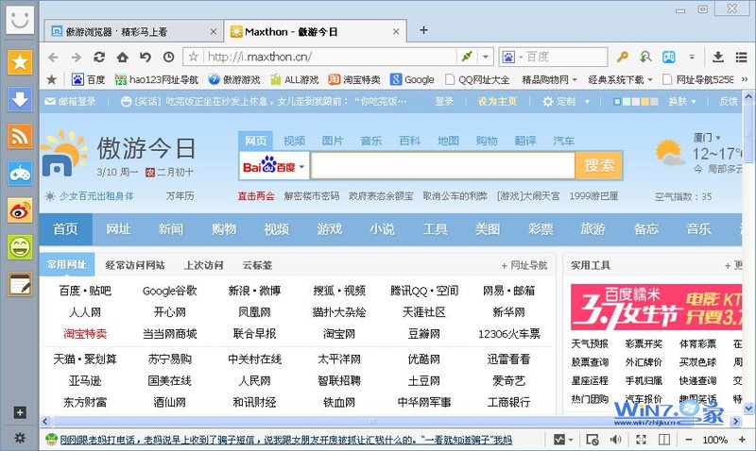This screenshot has height=451, width=756.
Task: Show more bookmarks overflow chevron
Action: (745, 79)
